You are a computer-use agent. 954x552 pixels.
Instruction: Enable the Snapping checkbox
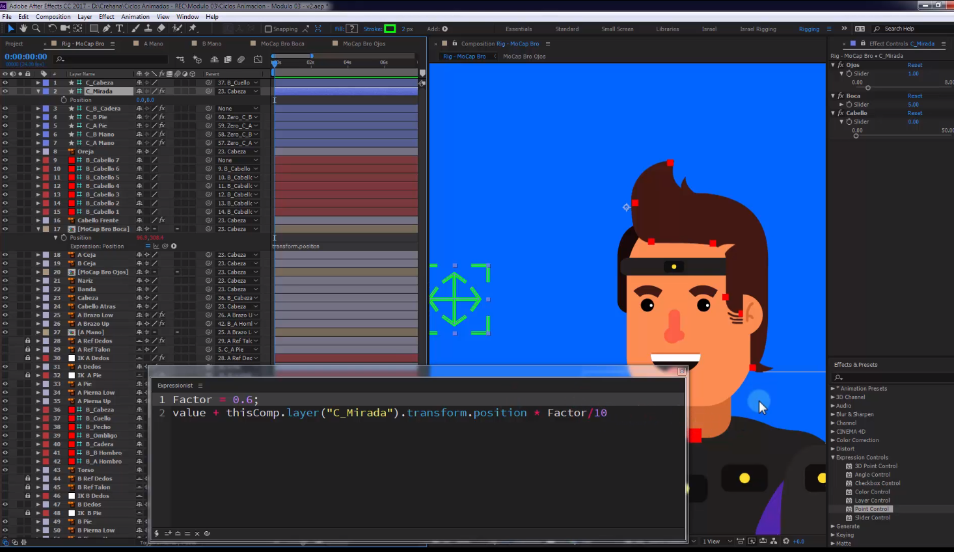268,29
